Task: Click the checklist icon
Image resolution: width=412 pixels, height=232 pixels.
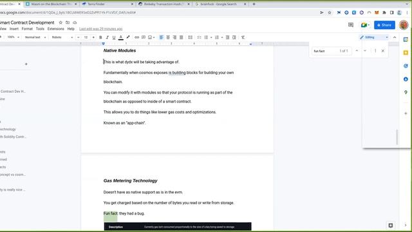Action: (x=199, y=37)
